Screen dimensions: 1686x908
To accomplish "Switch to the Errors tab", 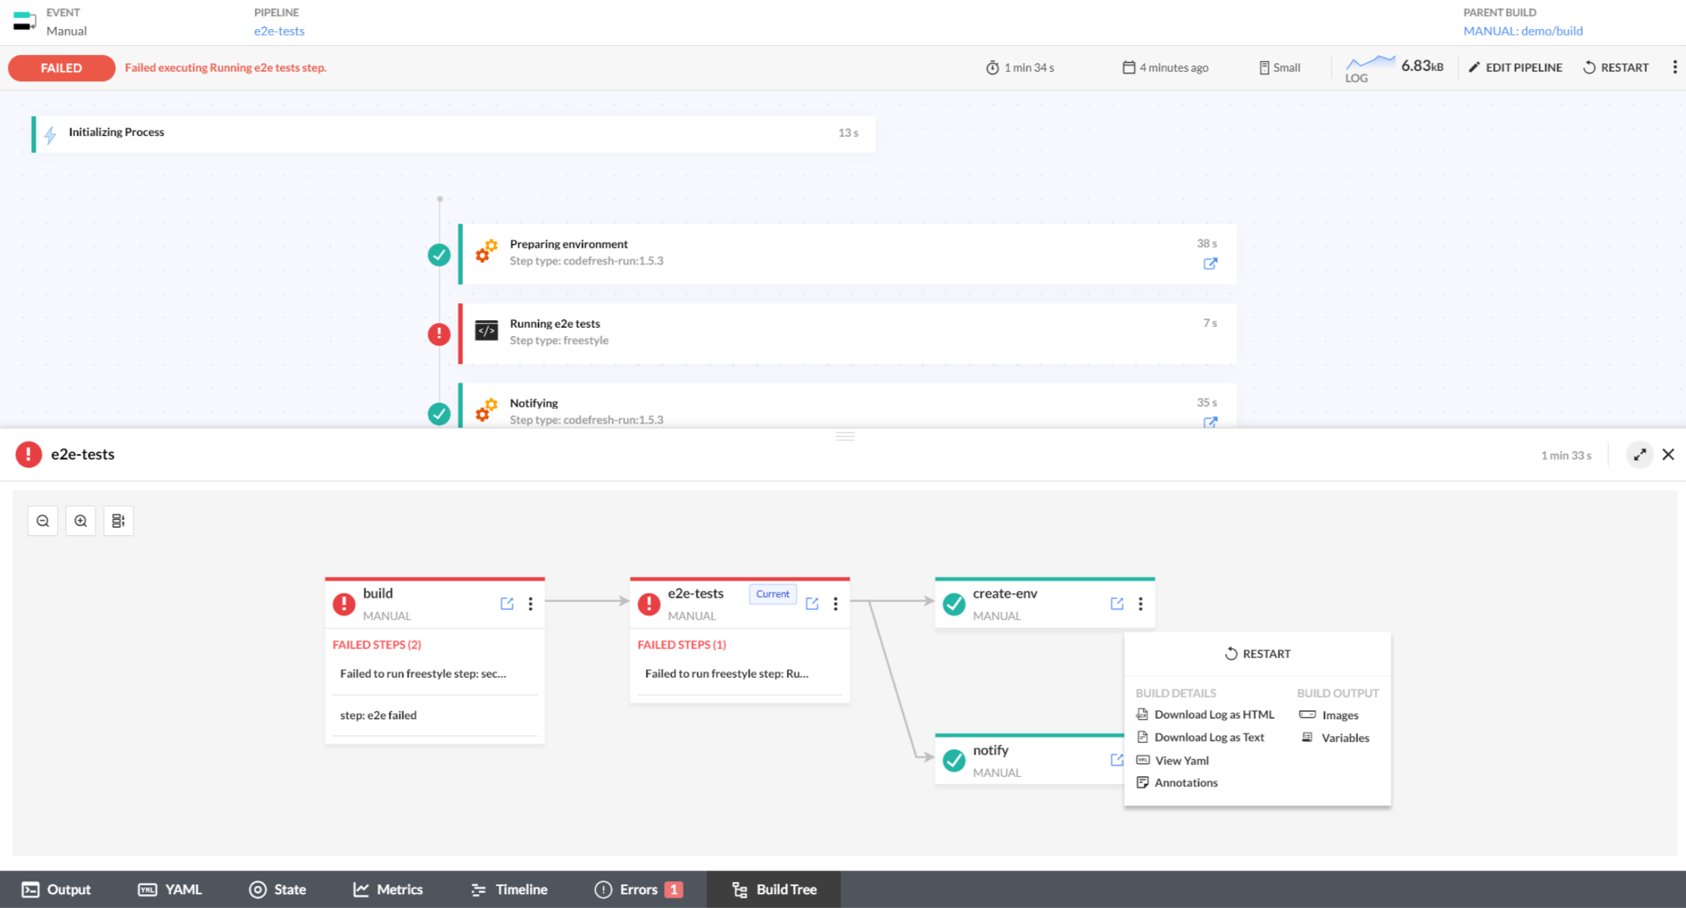I will [638, 889].
